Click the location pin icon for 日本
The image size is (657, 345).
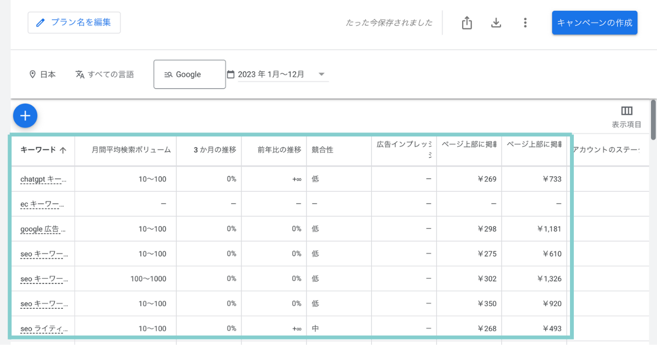tap(32, 74)
